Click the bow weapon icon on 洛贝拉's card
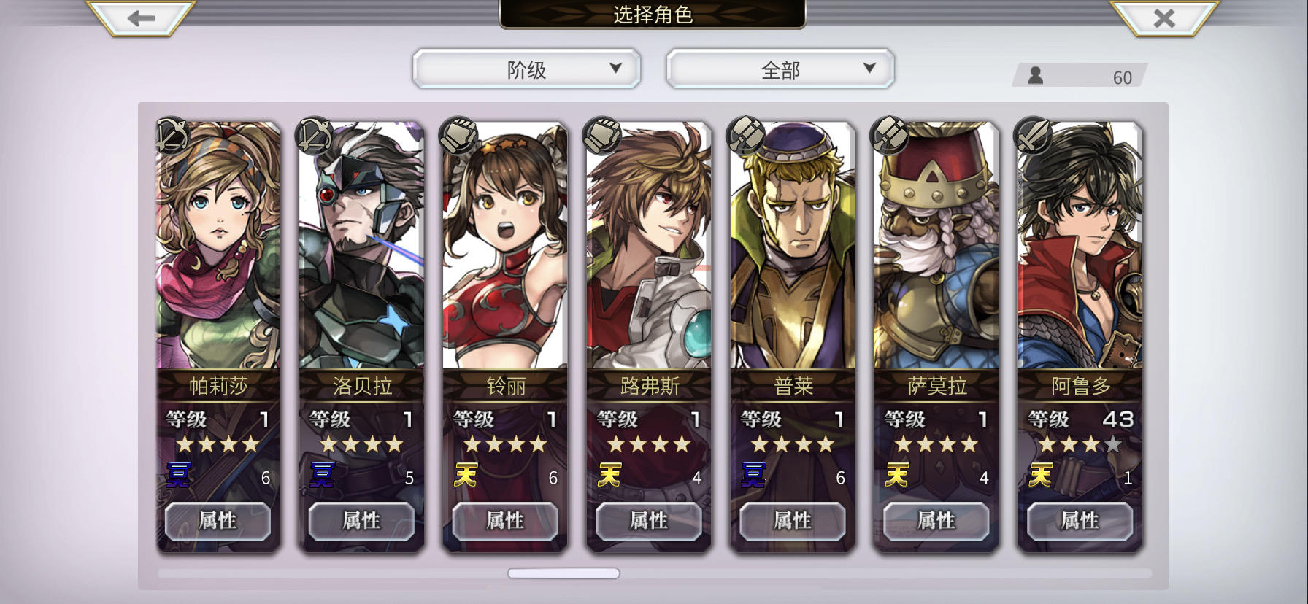Screen dimensions: 1308x604 click(x=315, y=136)
